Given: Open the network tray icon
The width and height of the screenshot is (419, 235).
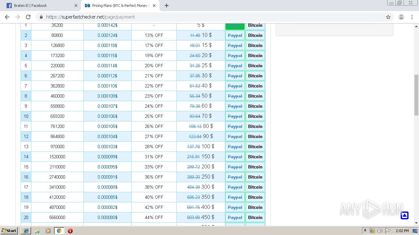Looking at the screenshot, I should tap(372, 231).
